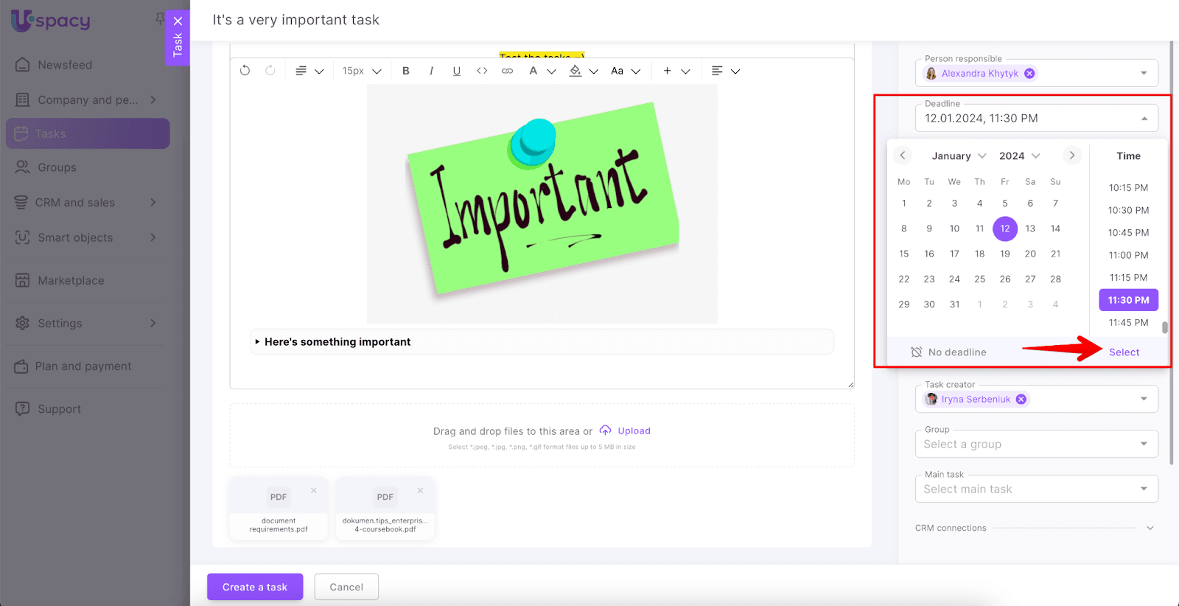Confirm deadline with the Select link

pos(1124,352)
